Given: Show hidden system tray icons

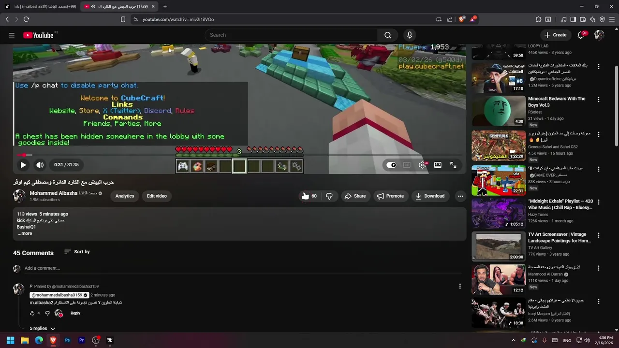Looking at the screenshot, I should point(514,340).
